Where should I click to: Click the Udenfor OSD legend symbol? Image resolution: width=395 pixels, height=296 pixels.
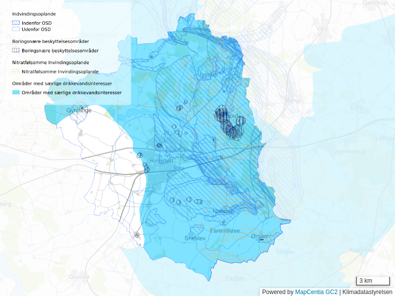[x=16, y=29]
